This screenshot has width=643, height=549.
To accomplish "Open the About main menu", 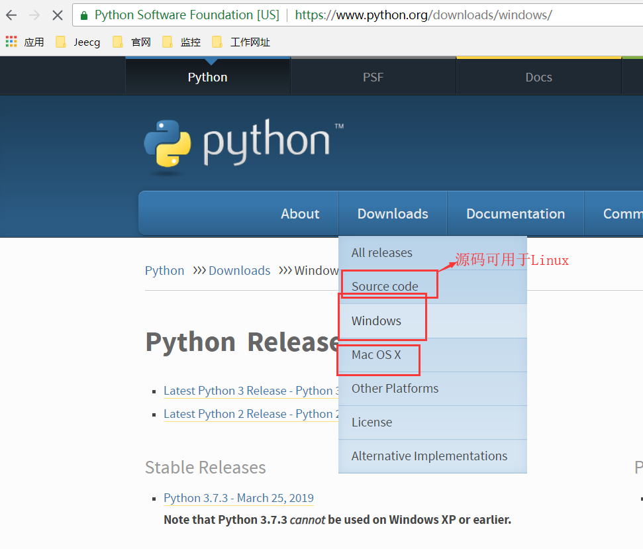I will (x=300, y=214).
